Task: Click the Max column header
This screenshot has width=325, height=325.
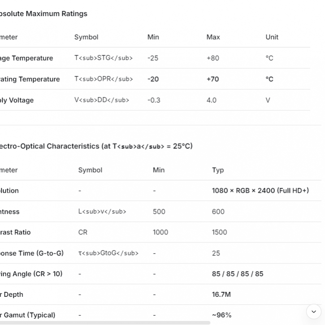Action: [x=213, y=37]
